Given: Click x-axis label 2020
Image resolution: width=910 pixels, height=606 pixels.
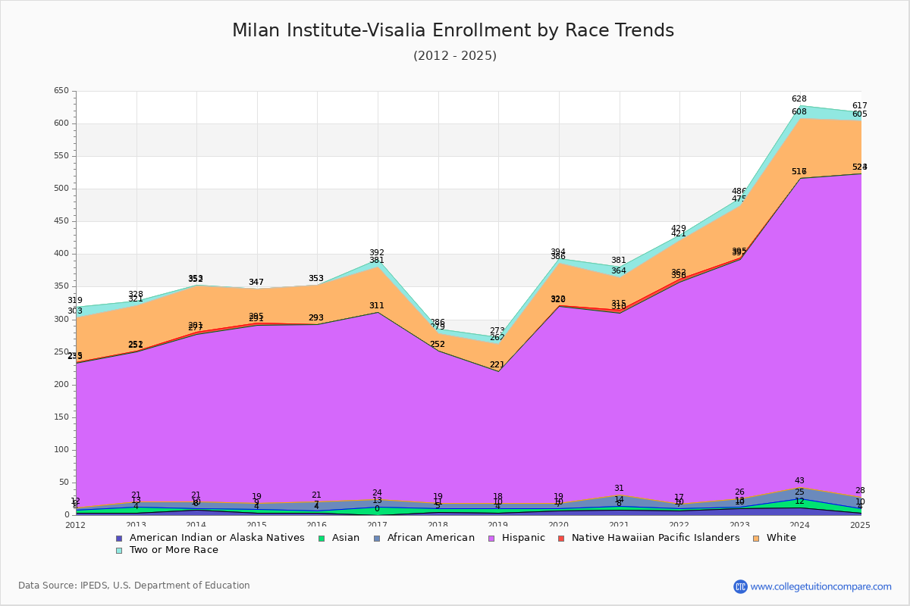Looking at the screenshot, I should pos(559,525).
